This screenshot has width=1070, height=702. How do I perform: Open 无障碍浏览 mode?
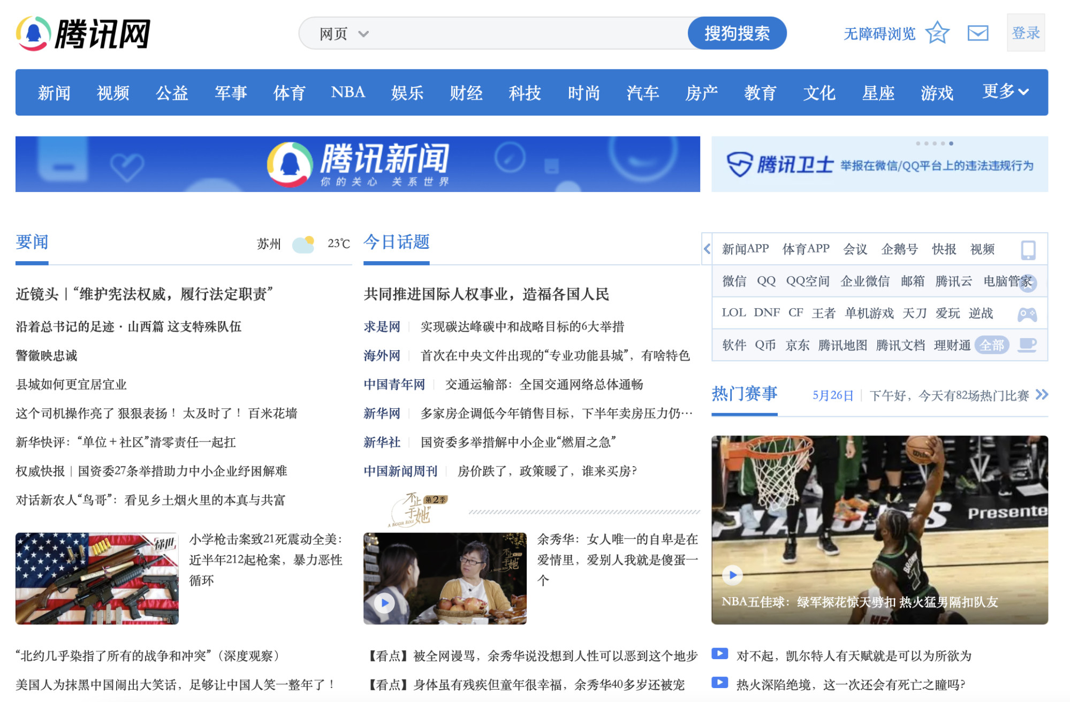click(879, 34)
